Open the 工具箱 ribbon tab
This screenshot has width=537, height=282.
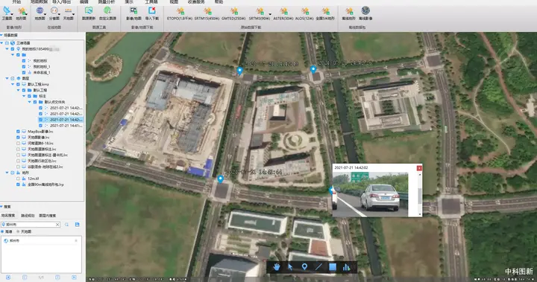151,1
